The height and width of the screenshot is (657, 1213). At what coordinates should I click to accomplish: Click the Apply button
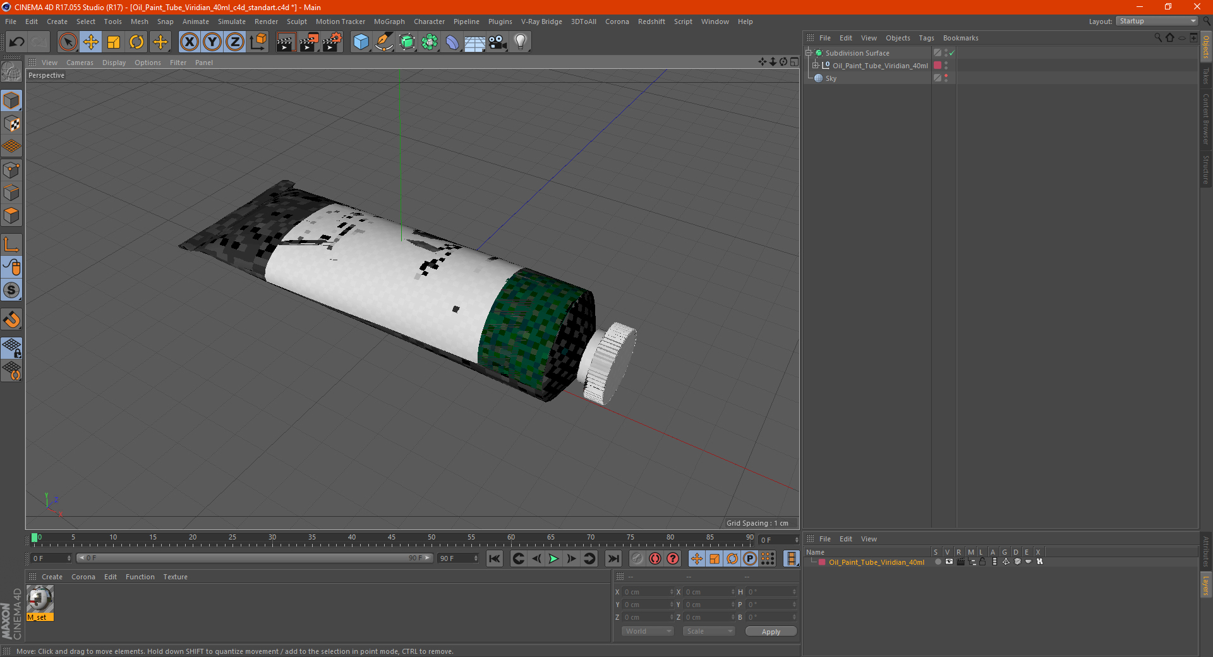pyautogui.click(x=771, y=631)
